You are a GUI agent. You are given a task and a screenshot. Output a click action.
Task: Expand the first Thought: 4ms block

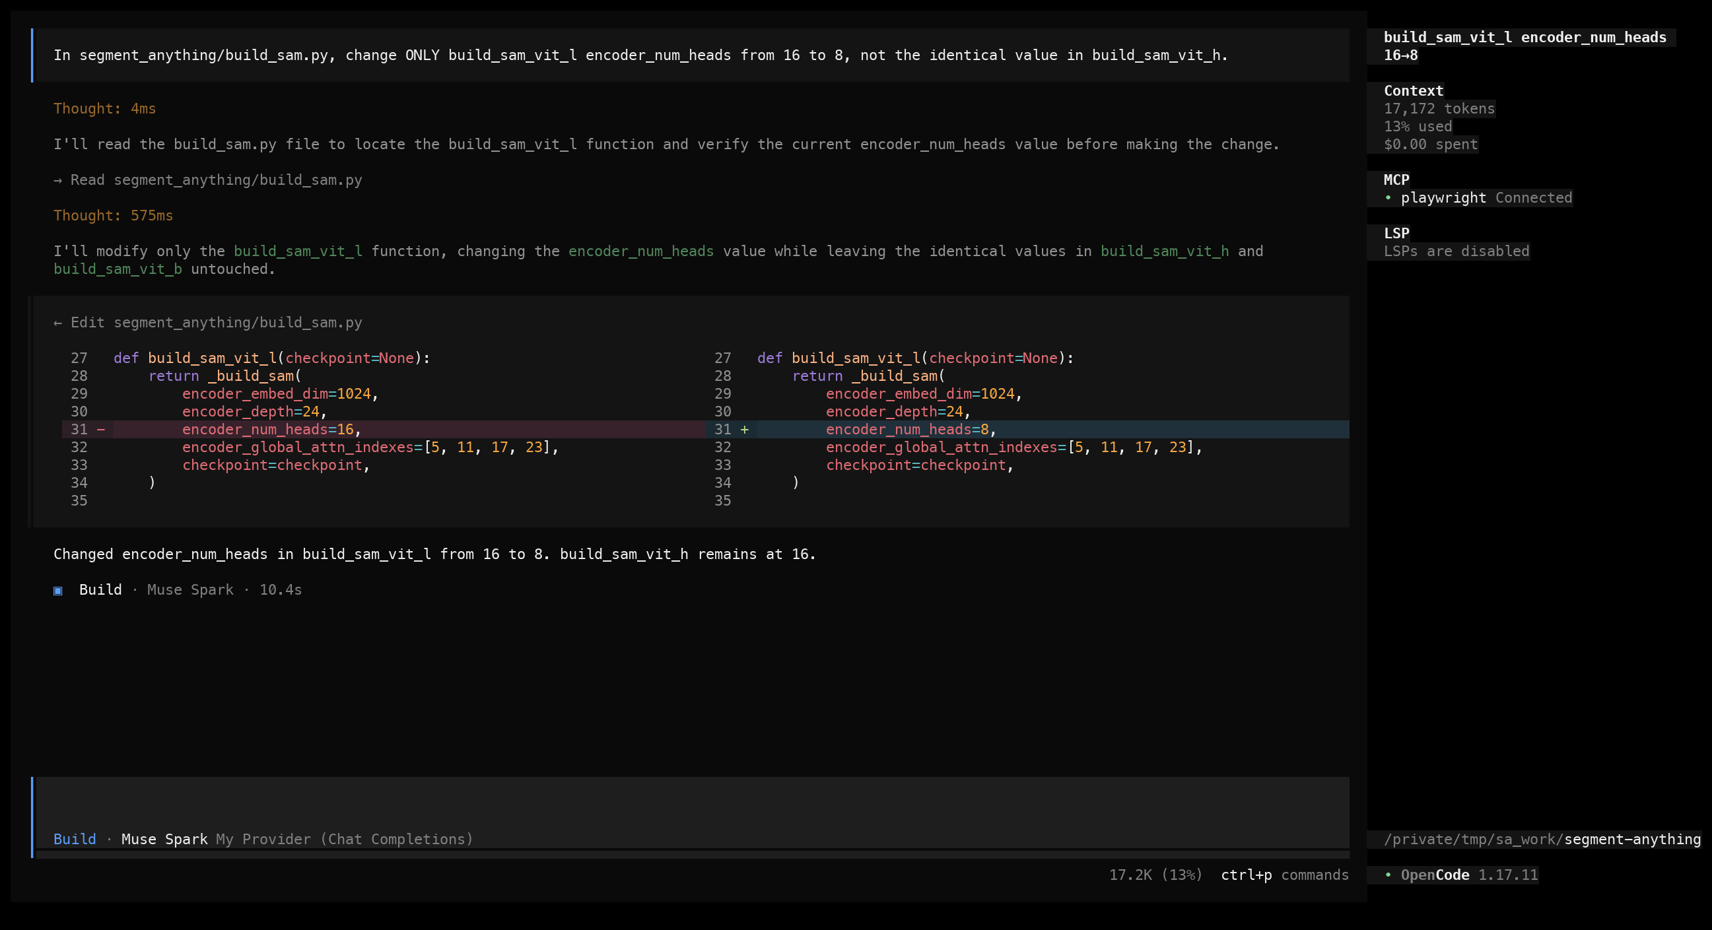pos(104,108)
